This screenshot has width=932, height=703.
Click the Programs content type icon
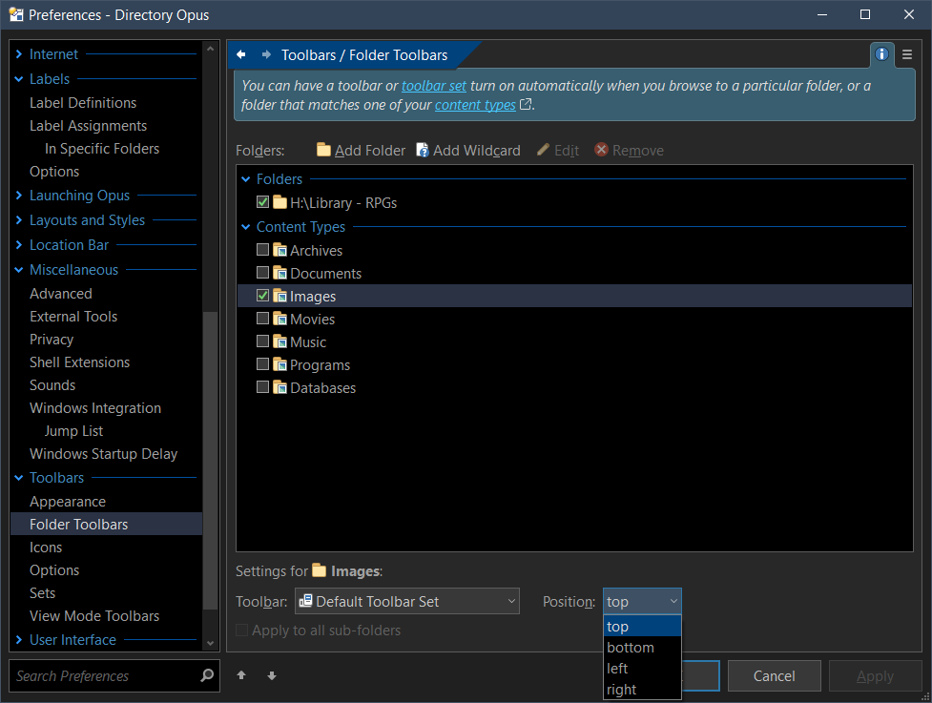coord(280,364)
